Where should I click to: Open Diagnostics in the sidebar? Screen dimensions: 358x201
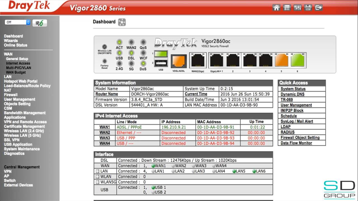[x=14, y=153]
